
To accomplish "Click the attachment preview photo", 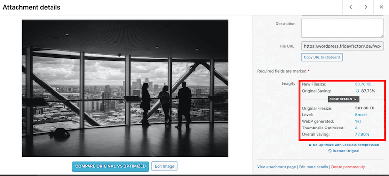I will pos(125,88).
